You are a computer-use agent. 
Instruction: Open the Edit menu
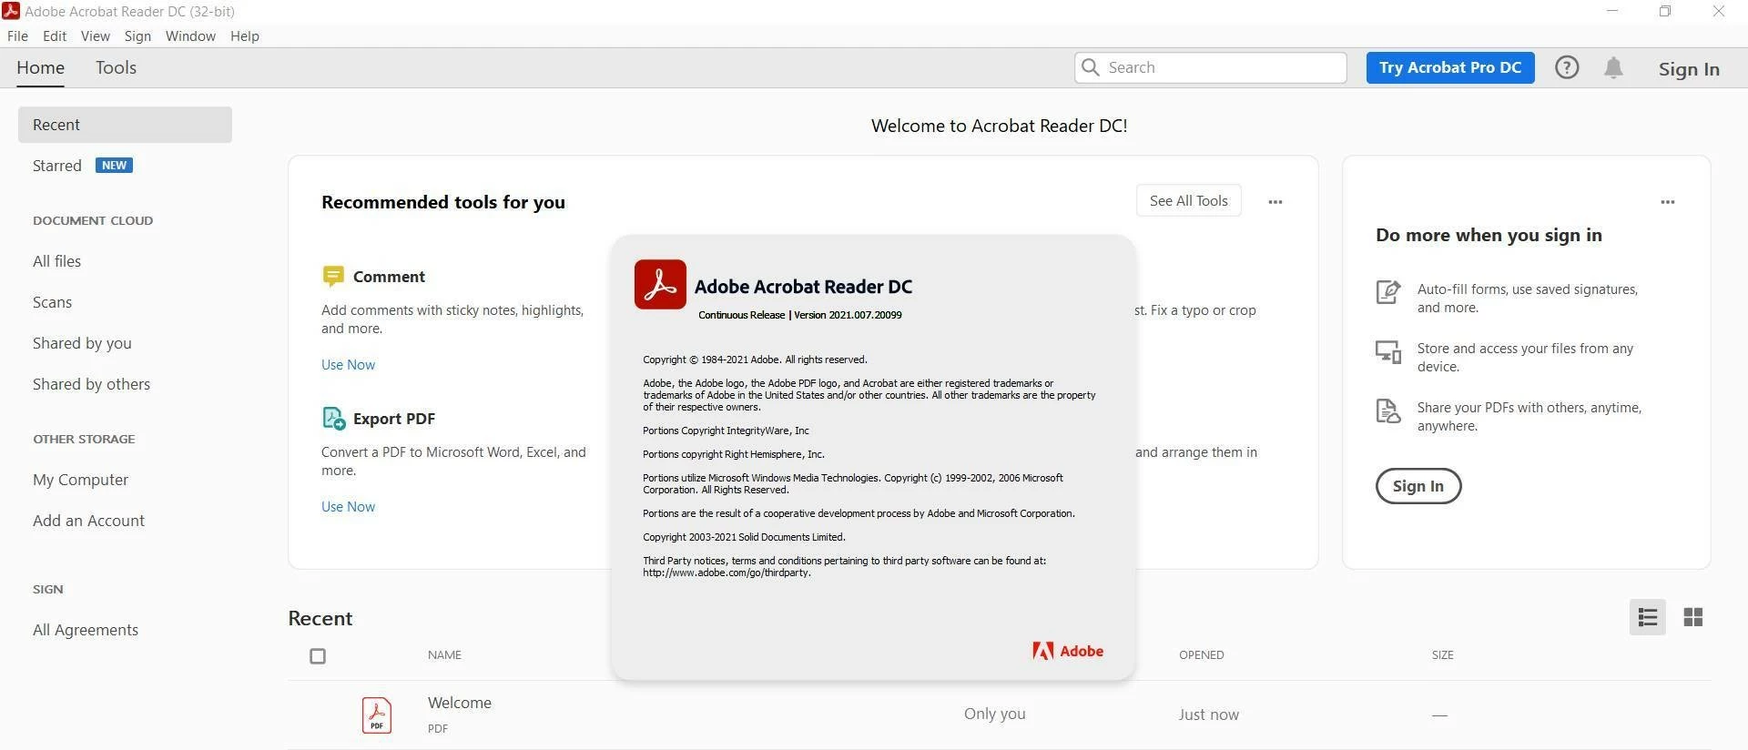pyautogui.click(x=55, y=36)
